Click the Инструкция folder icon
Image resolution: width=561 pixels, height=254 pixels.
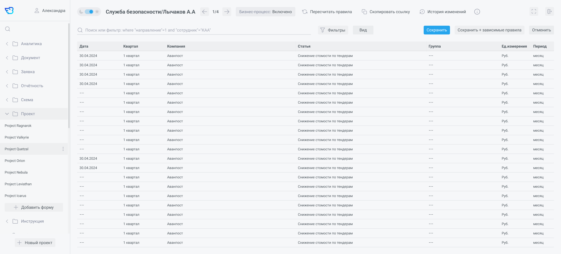point(15,221)
